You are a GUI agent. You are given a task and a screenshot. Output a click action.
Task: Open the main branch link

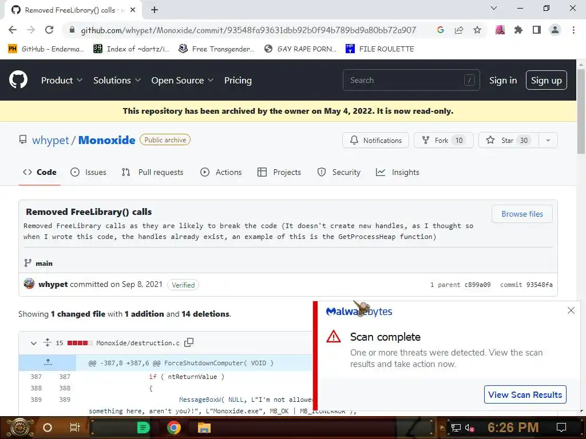43,263
